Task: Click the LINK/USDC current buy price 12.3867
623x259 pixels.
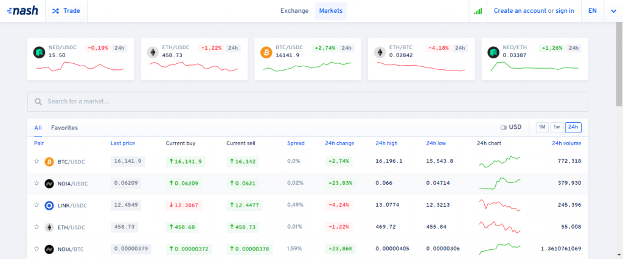Action: (184, 205)
